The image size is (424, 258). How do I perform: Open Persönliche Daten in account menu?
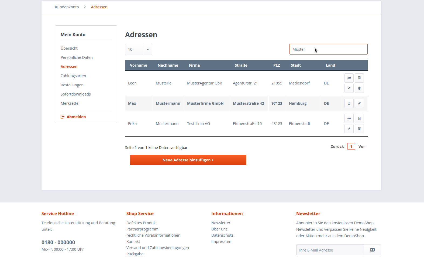pyautogui.click(x=77, y=57)
